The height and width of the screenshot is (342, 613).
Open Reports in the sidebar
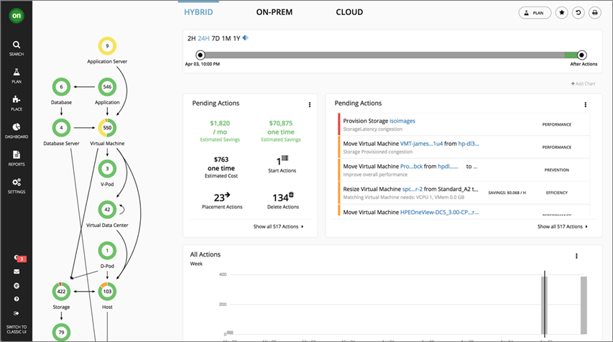click(x=17, y=158)
